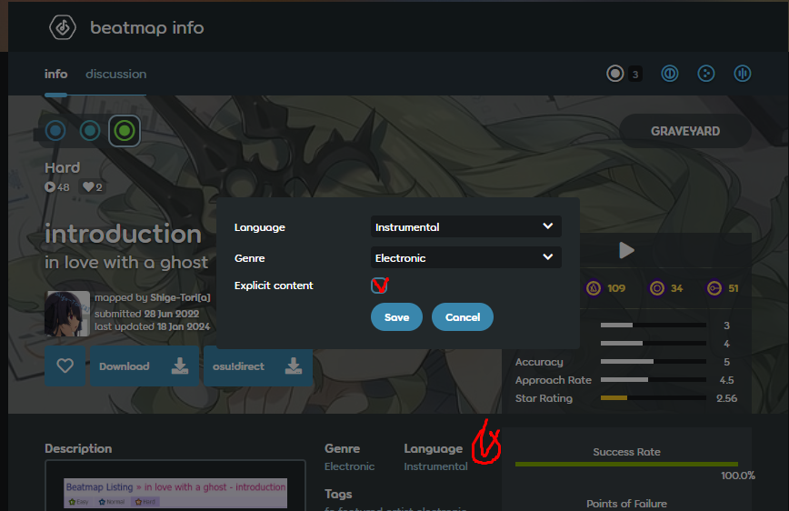789x511 pixels.
Task: Save the beatmap metadata changes
Action: point(396,317)
